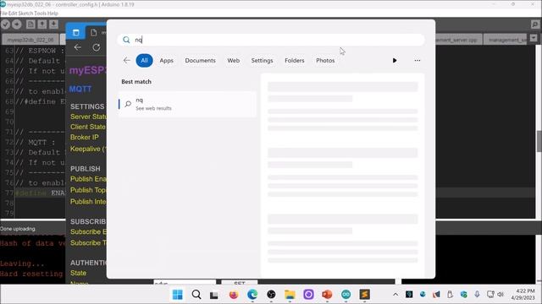Open the purple circle app on taskbar
Image resolution: width=542 pixels, height=304 pixels.
pyautogui.click(x=308, y=295)
